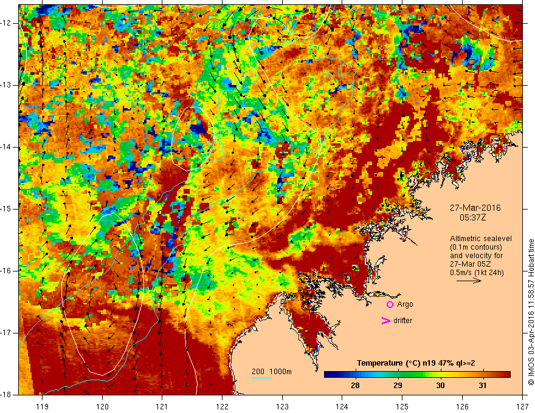The height and width of the screenshot is (413, 535).
Task: Click the longitude axis label 123
Action: coord(282,406)
